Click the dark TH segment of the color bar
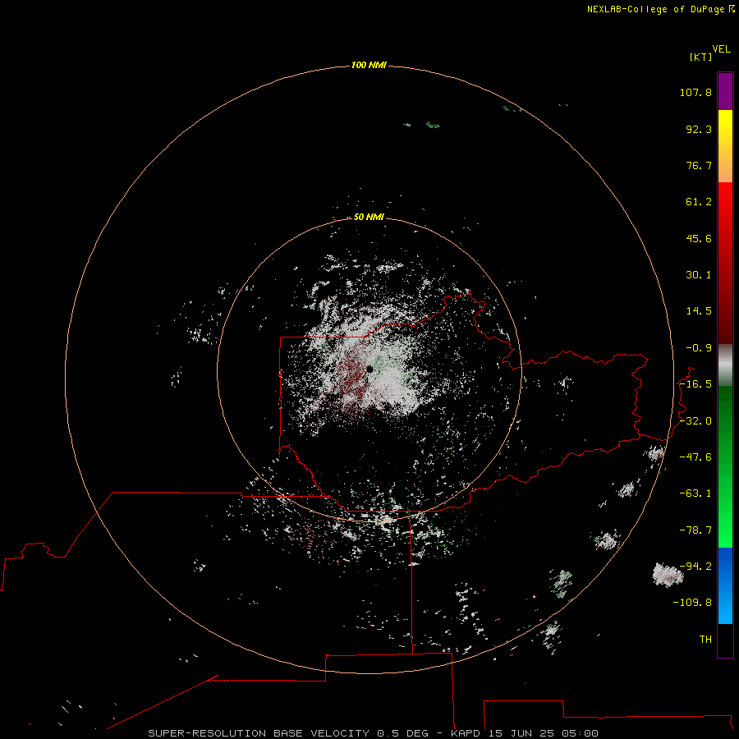739x739 pixels. [x=725, y=640]
